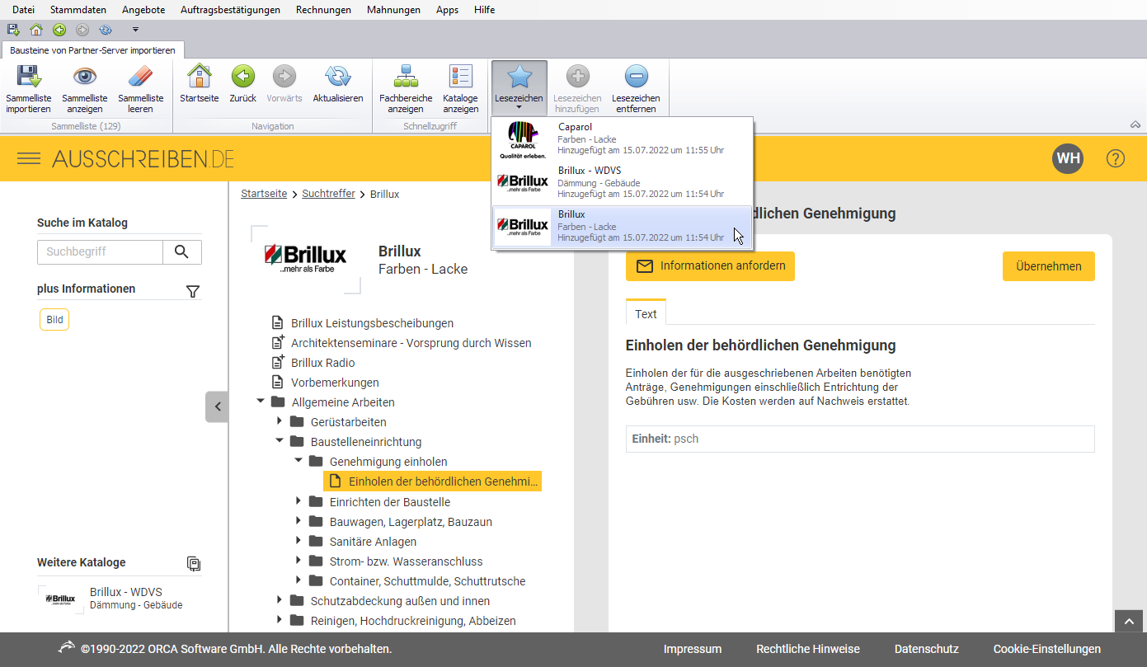This screenshot has width=1147, height=667.
Task: Choose Brillux - WDVS bookmark entry
Action: point(623,182)
